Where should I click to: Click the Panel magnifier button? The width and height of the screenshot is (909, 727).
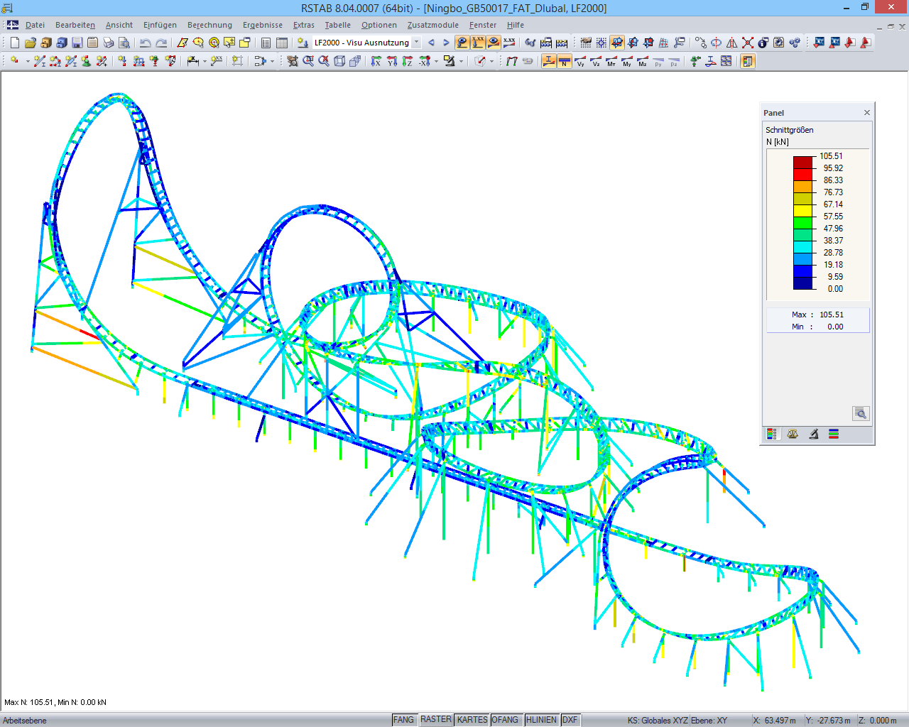pyautogui.click(x=860, y=413)
